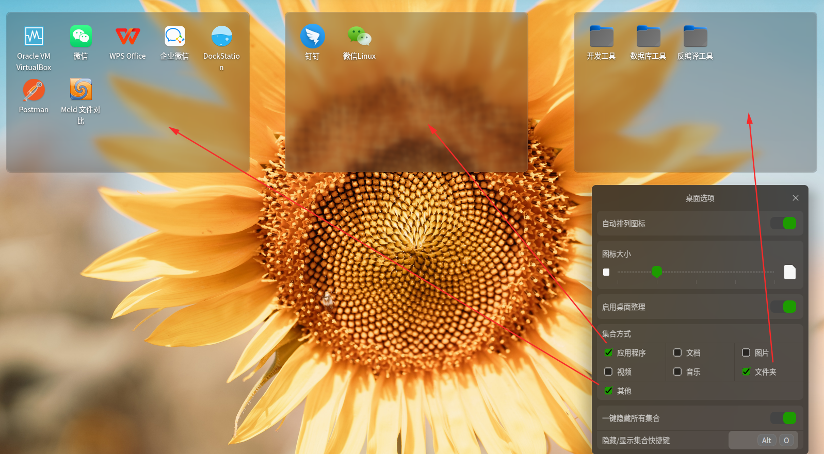Open the WPS Office icon

point(127,36)
